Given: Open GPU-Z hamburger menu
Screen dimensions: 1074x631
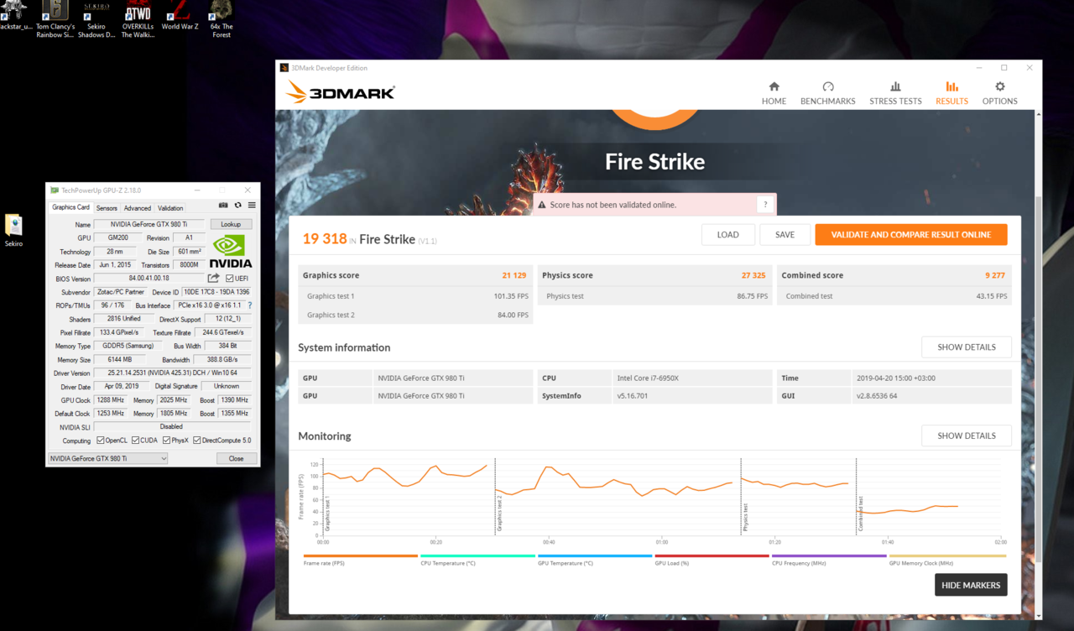Looking at the screenshot, I should tap(252, 206).
